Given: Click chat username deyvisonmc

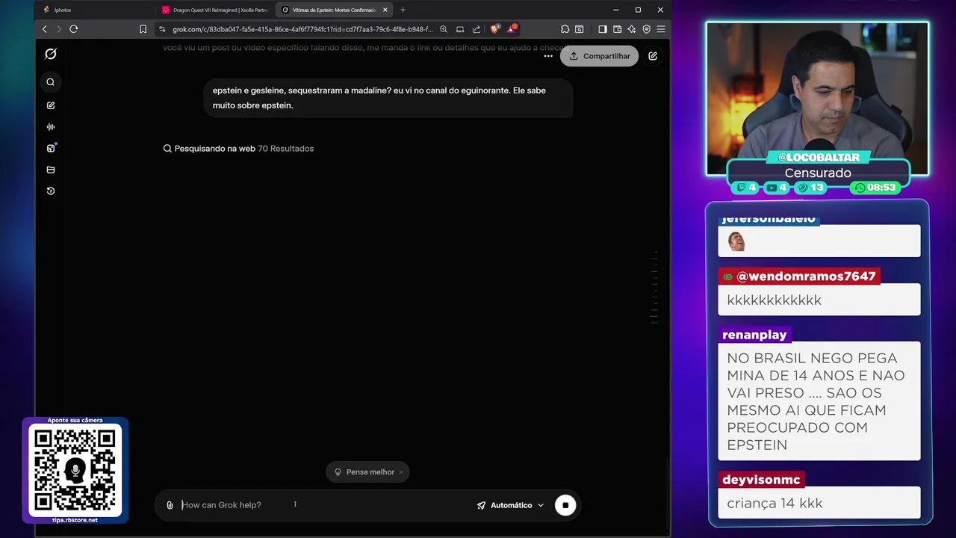Looking at the screenshot, I should tap(761, 480).
